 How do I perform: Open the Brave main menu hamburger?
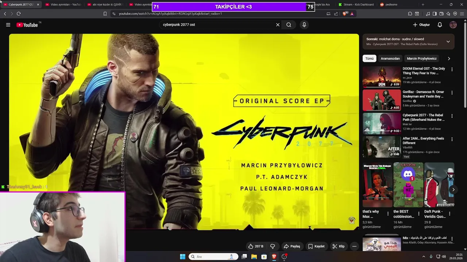click(462, 14)
